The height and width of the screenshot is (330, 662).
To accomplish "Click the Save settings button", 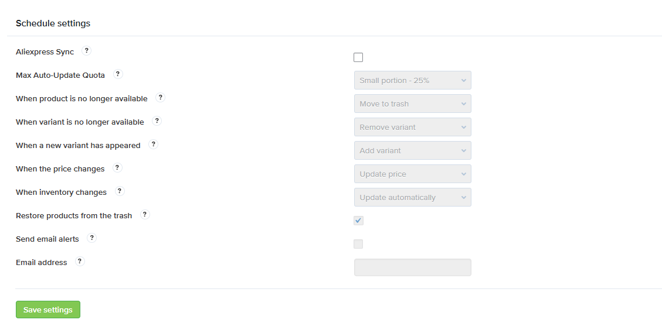I will [x=48, y=310].
